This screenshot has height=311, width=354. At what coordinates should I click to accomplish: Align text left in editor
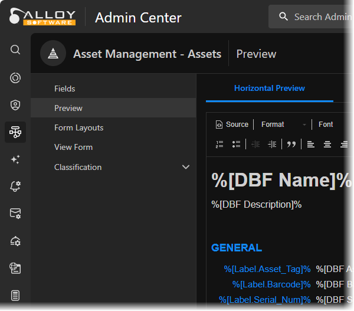(x=311, y=144)
